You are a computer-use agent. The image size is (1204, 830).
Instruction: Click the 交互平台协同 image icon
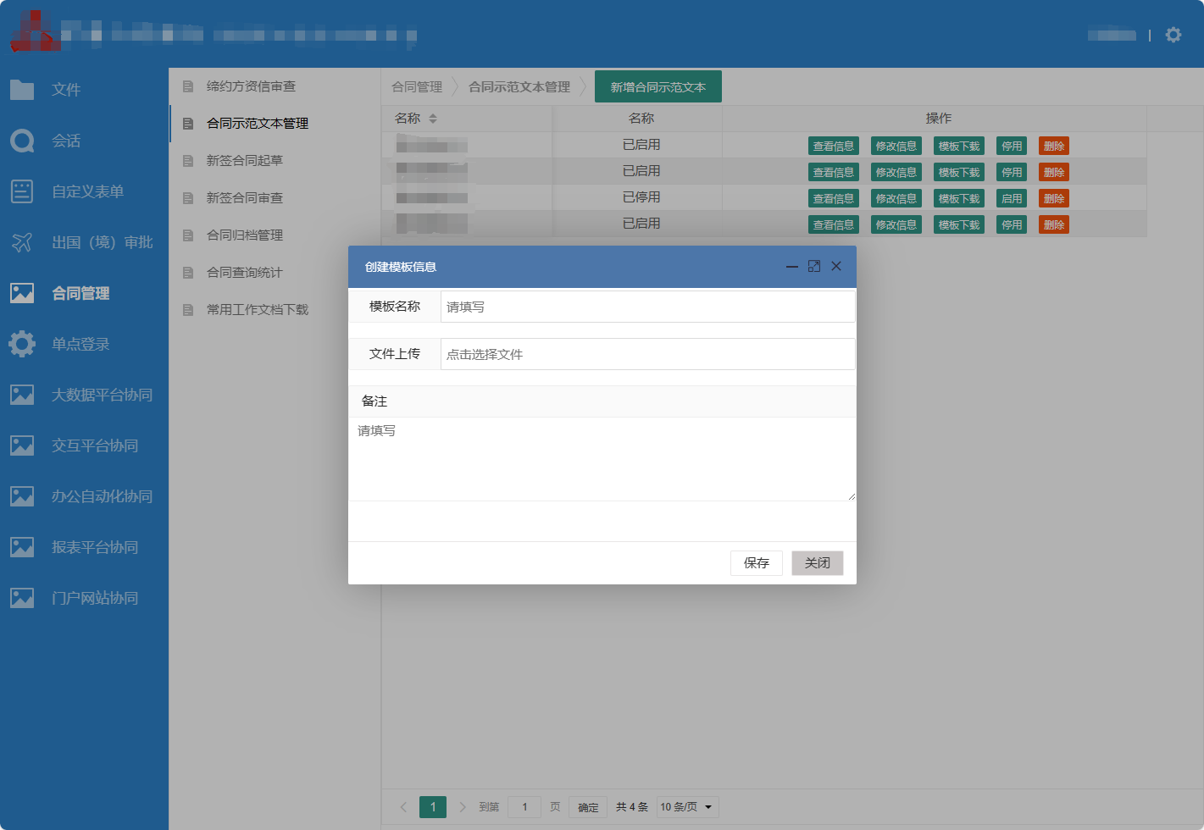coord(22,445)
